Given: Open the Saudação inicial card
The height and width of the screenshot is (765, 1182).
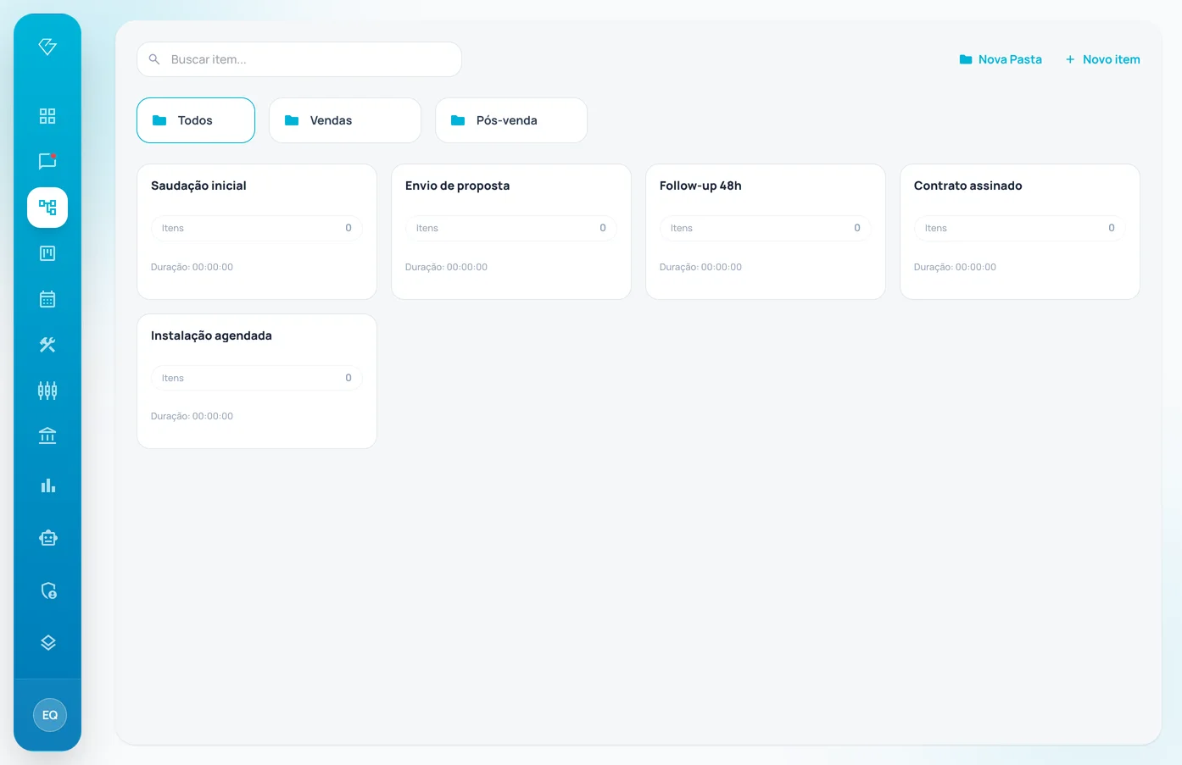Looking at the screenshot, I should coord(257,231).
